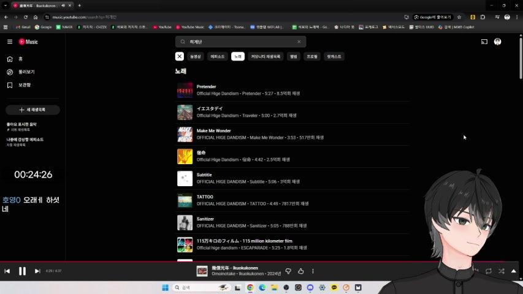Play the Pretender song thumbnail

[185, 90]
